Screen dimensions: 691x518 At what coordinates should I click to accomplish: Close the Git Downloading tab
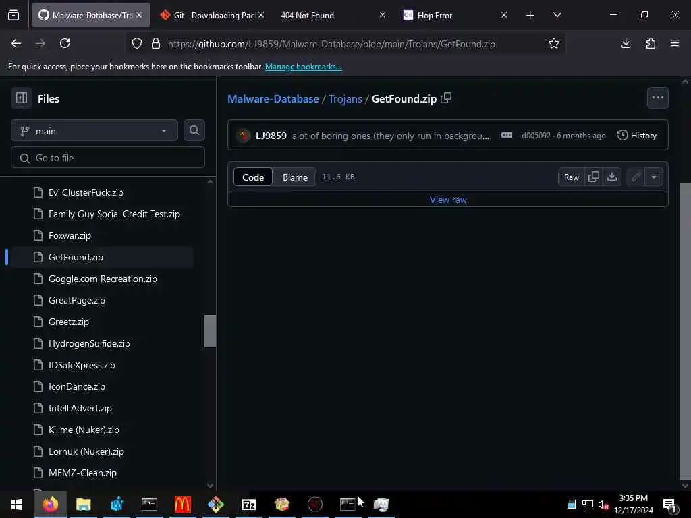(x=261, y=15)
